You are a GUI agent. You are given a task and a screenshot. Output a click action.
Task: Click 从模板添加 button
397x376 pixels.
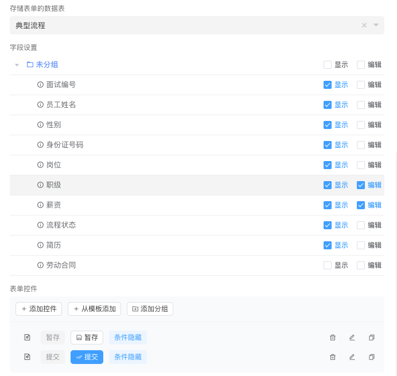[94, 309]
